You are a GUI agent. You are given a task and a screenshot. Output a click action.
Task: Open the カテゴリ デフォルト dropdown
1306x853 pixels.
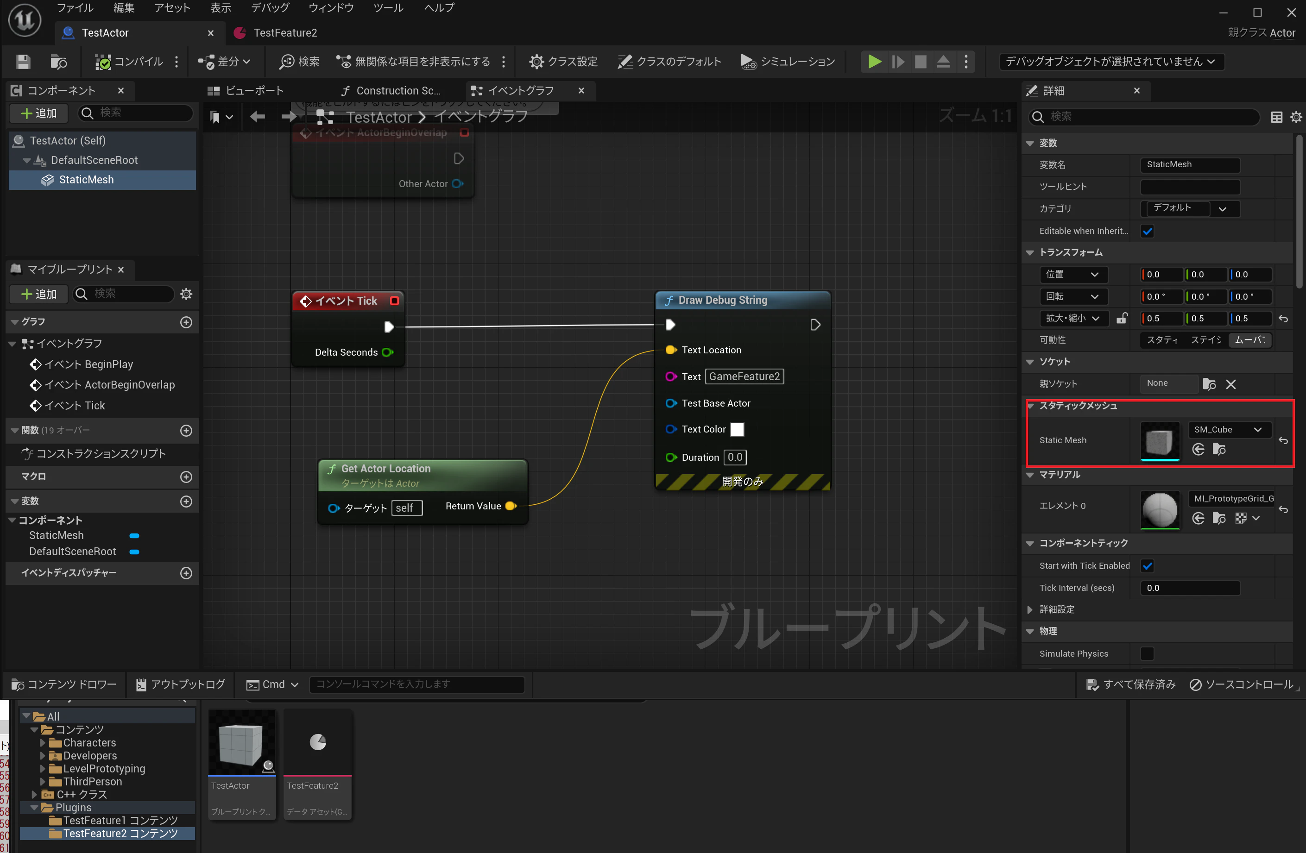[x=1190, y=208]
